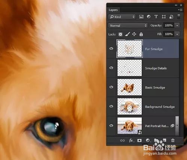The height and width of the screenshot is (160, 187).
Task: Select the Pet Portrait smart object thumbnail
Action: click(x=129, y=126)
